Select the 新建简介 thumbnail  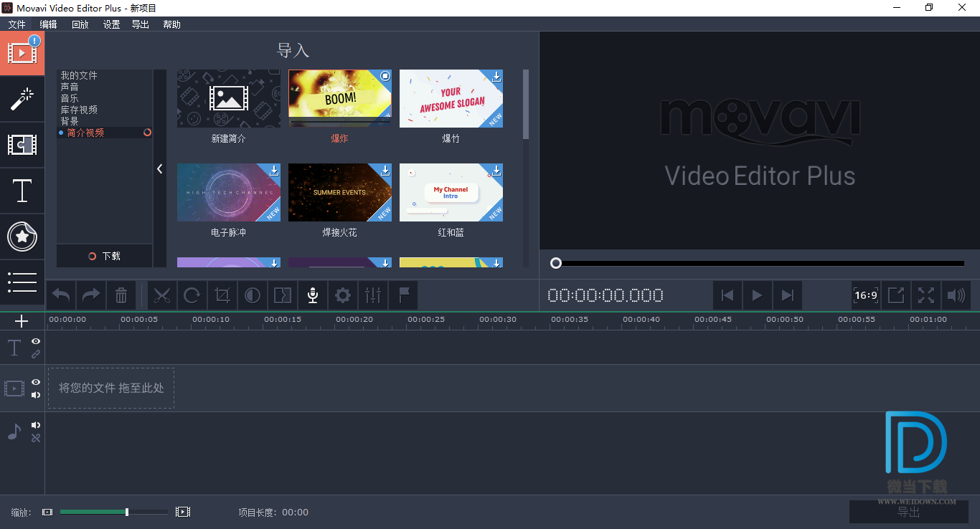pos(229,99)
